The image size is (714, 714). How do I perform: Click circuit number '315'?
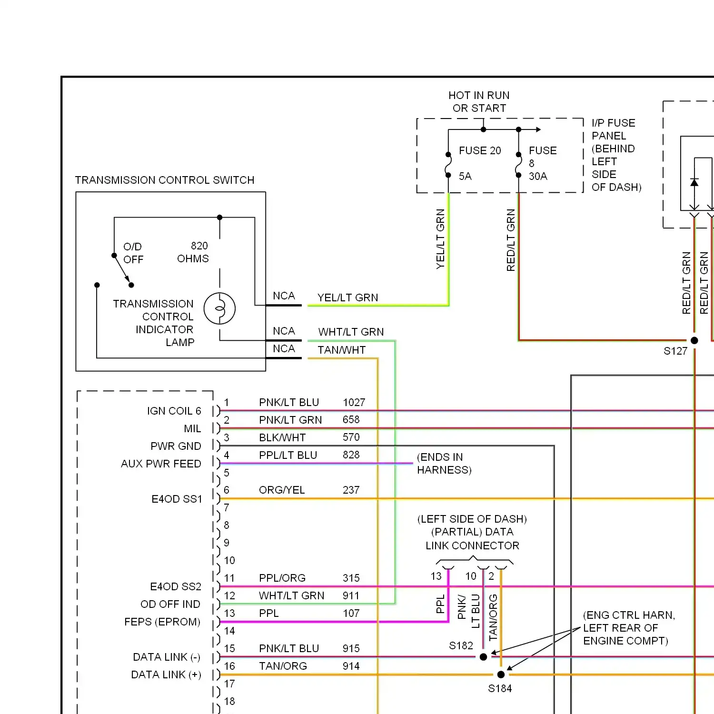click(x=351, y=578)
